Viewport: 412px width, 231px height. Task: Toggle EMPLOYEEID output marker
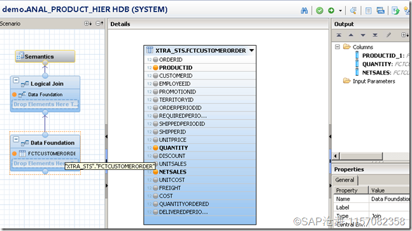(x=155, y=84)
